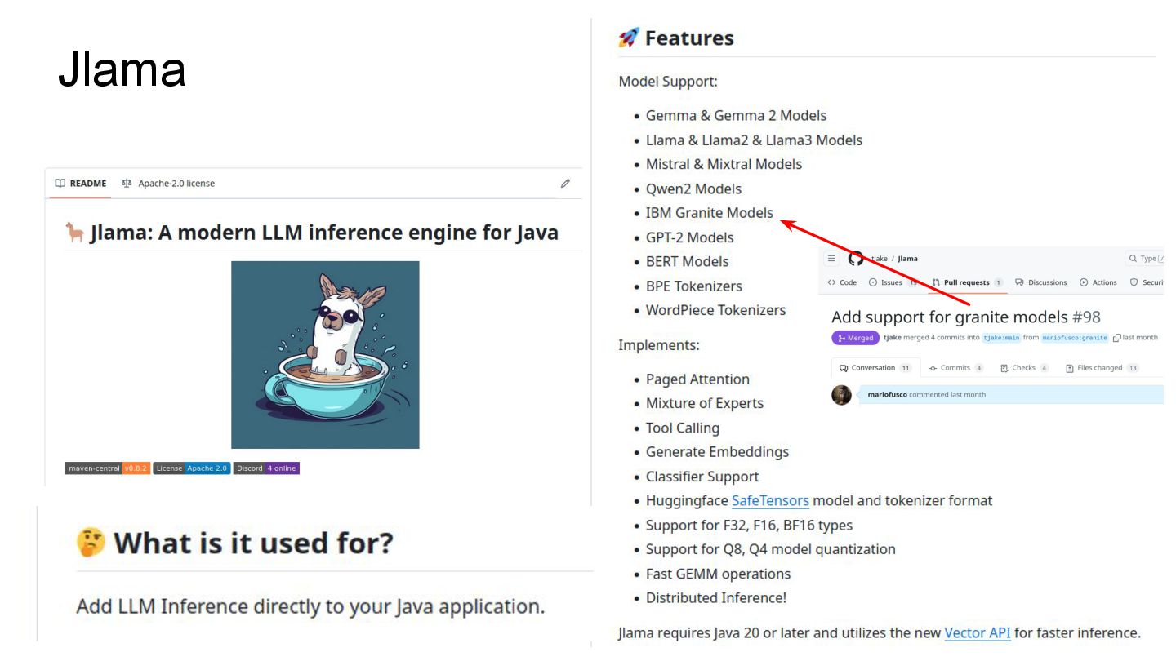Image resolution: width=1176 pixels, height=661 pixels.
Task: Click the GitHub search input field
Action: tap(1145, 259)
